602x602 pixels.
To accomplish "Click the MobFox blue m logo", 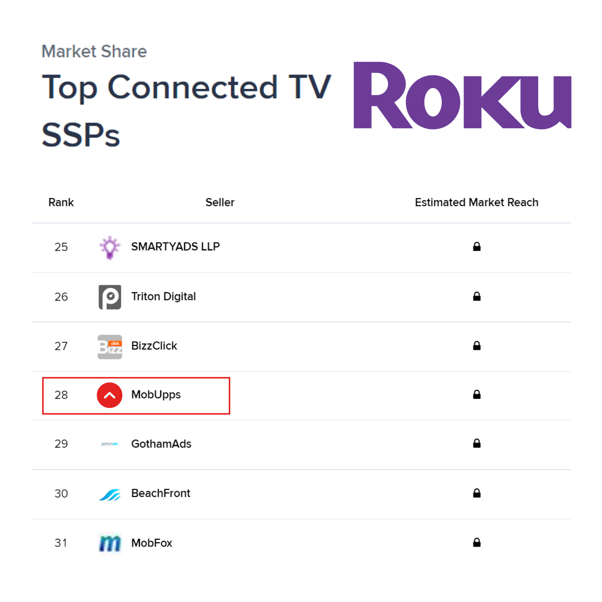I will [109, 543].
